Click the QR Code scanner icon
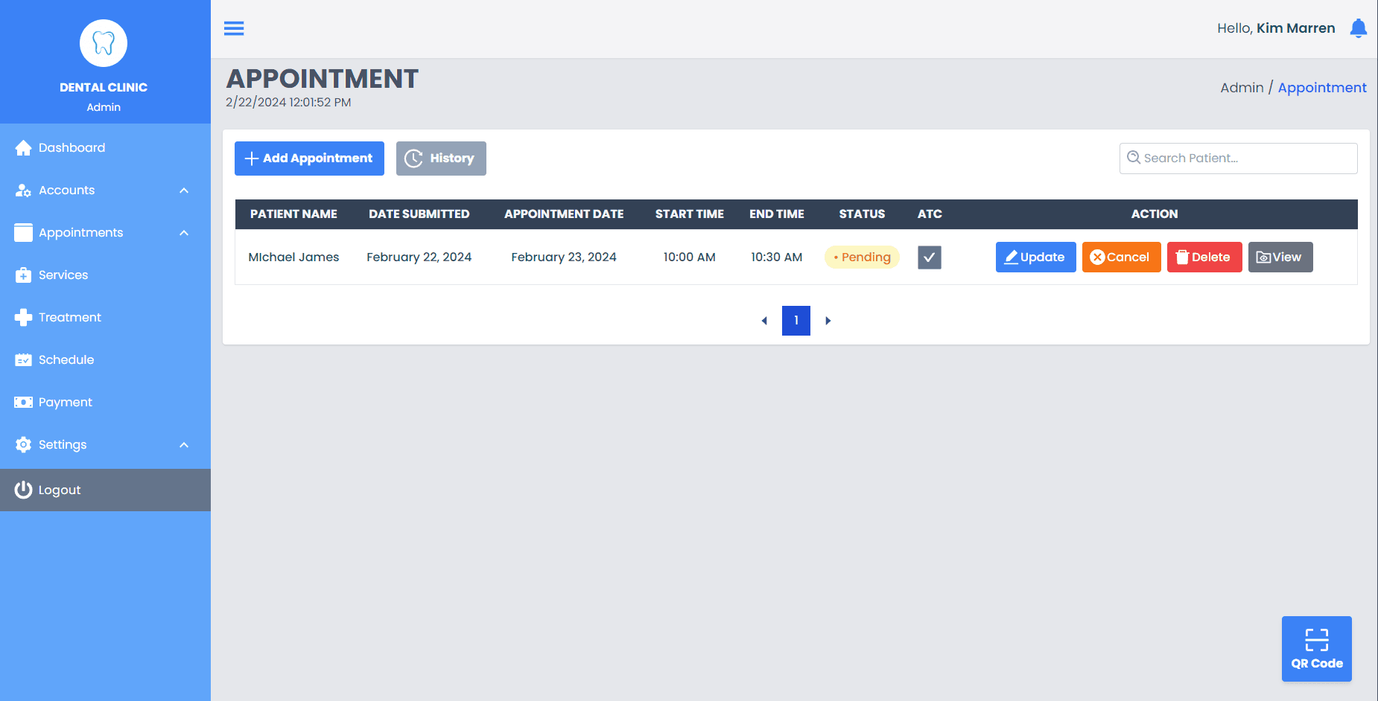Screen dimensions: 1378x701 1317,640
